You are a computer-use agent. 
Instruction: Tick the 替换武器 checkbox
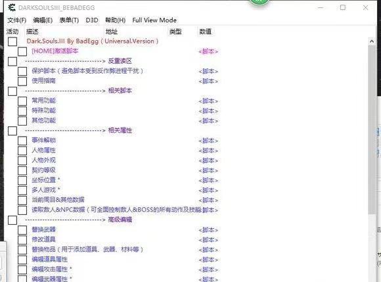point(22,230)
